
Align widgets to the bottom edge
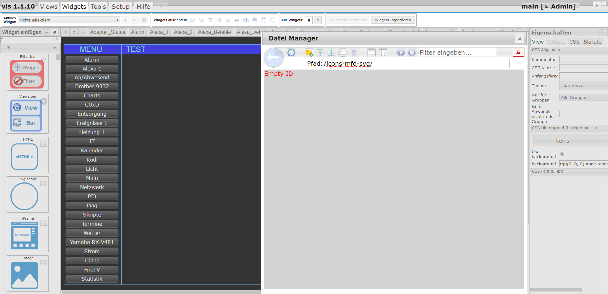coord(219,20)
